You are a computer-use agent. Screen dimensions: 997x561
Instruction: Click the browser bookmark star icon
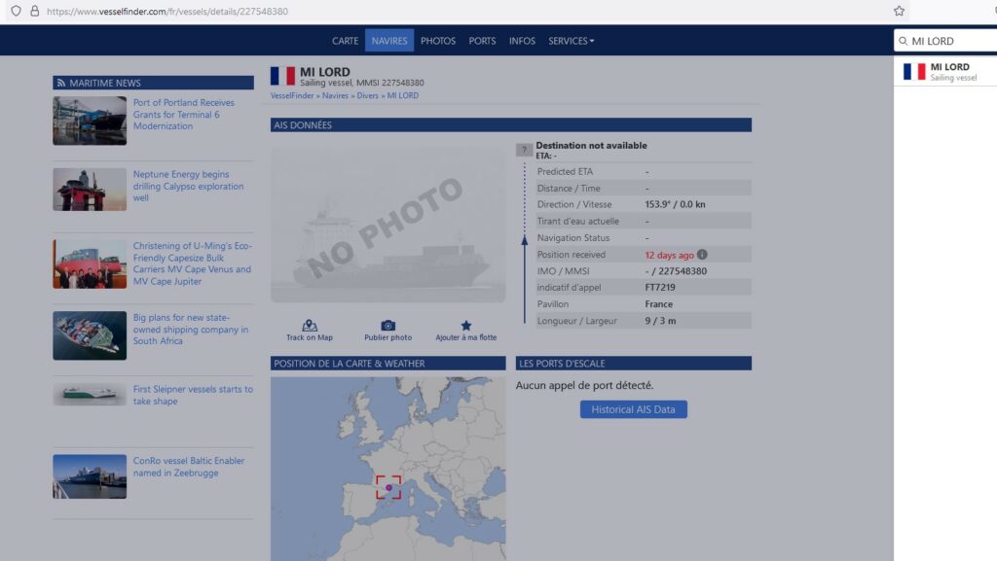click(899, 11)
